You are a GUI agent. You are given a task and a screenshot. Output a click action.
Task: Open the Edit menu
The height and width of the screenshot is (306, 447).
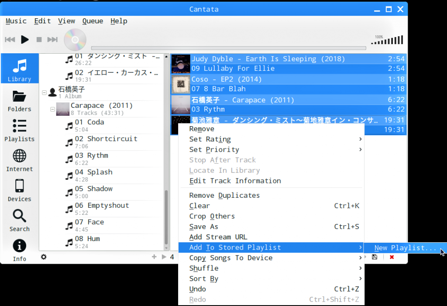click(x=42, y=21)
